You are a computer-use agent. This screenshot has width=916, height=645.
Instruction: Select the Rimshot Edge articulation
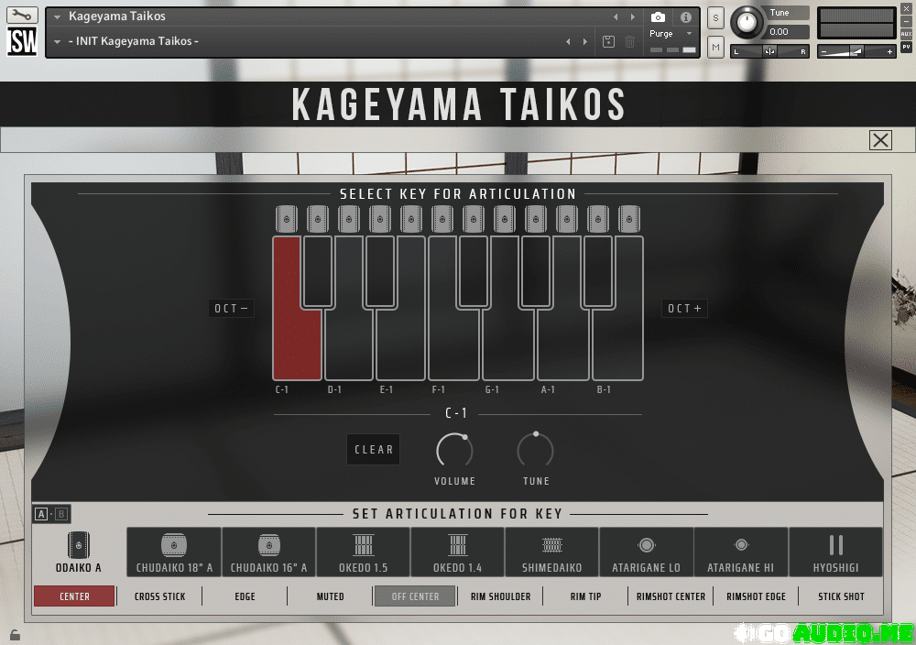[756, 596]
